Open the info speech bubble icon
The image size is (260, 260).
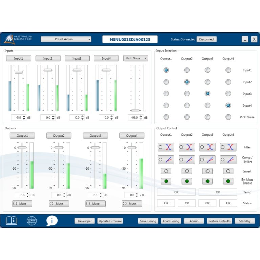tap(52, 221)
